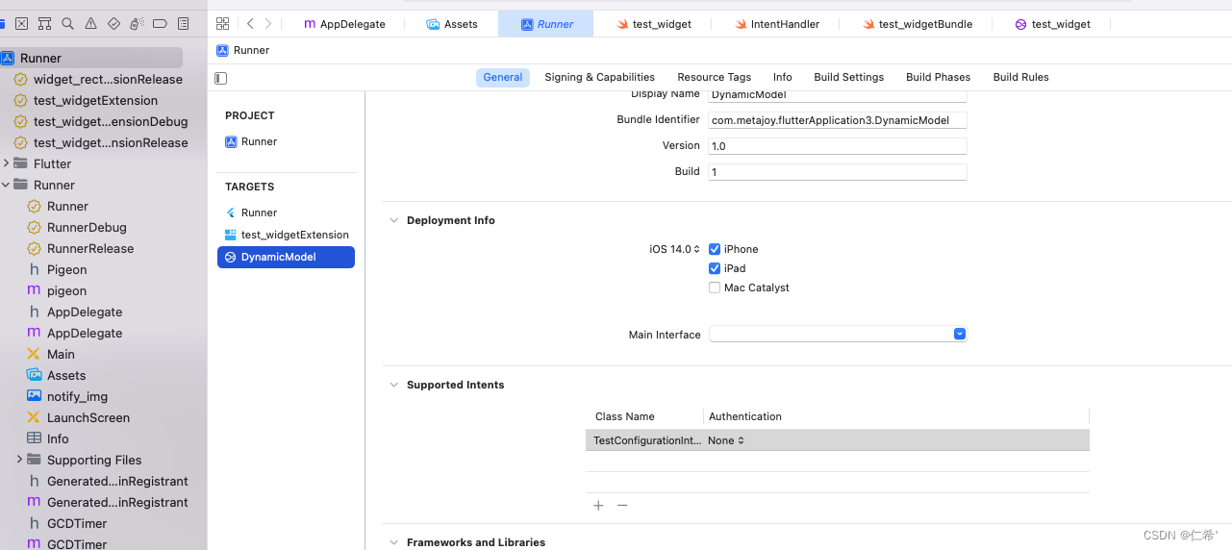The image size is (1232, 550).
Task: Enable the Mac Catalyst checkbox
Action: pyautogui.click(x=715, y=287)
